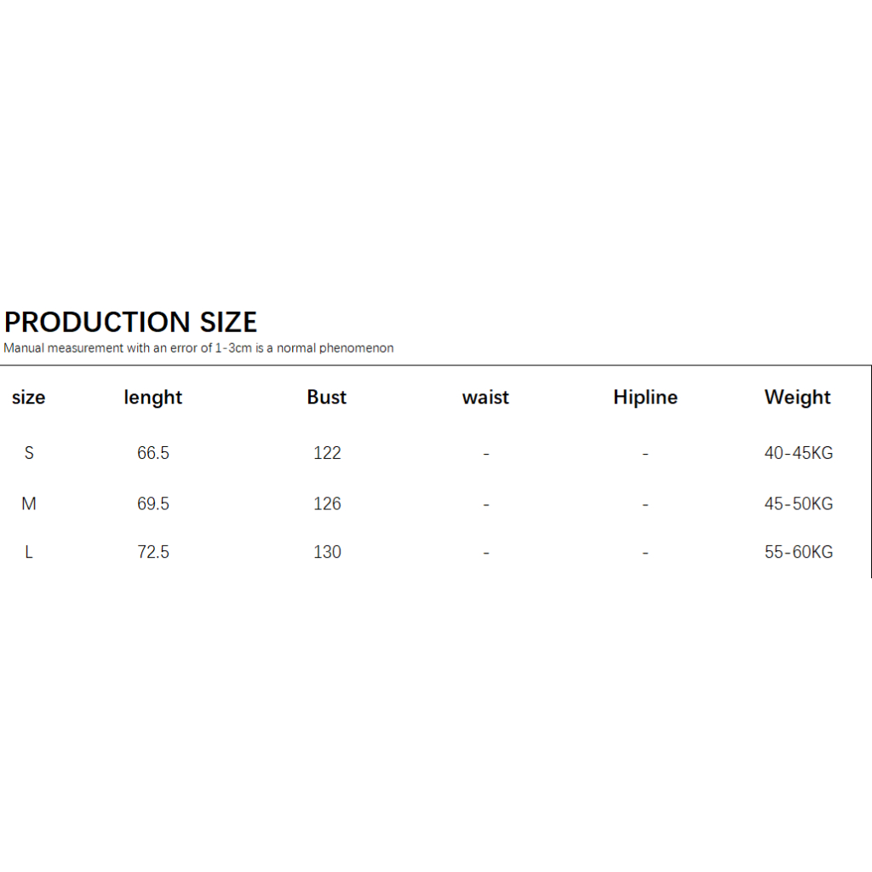This screenshot has width=872, height=872.
Task: Click the S size row label
Action: coord(29,453)
